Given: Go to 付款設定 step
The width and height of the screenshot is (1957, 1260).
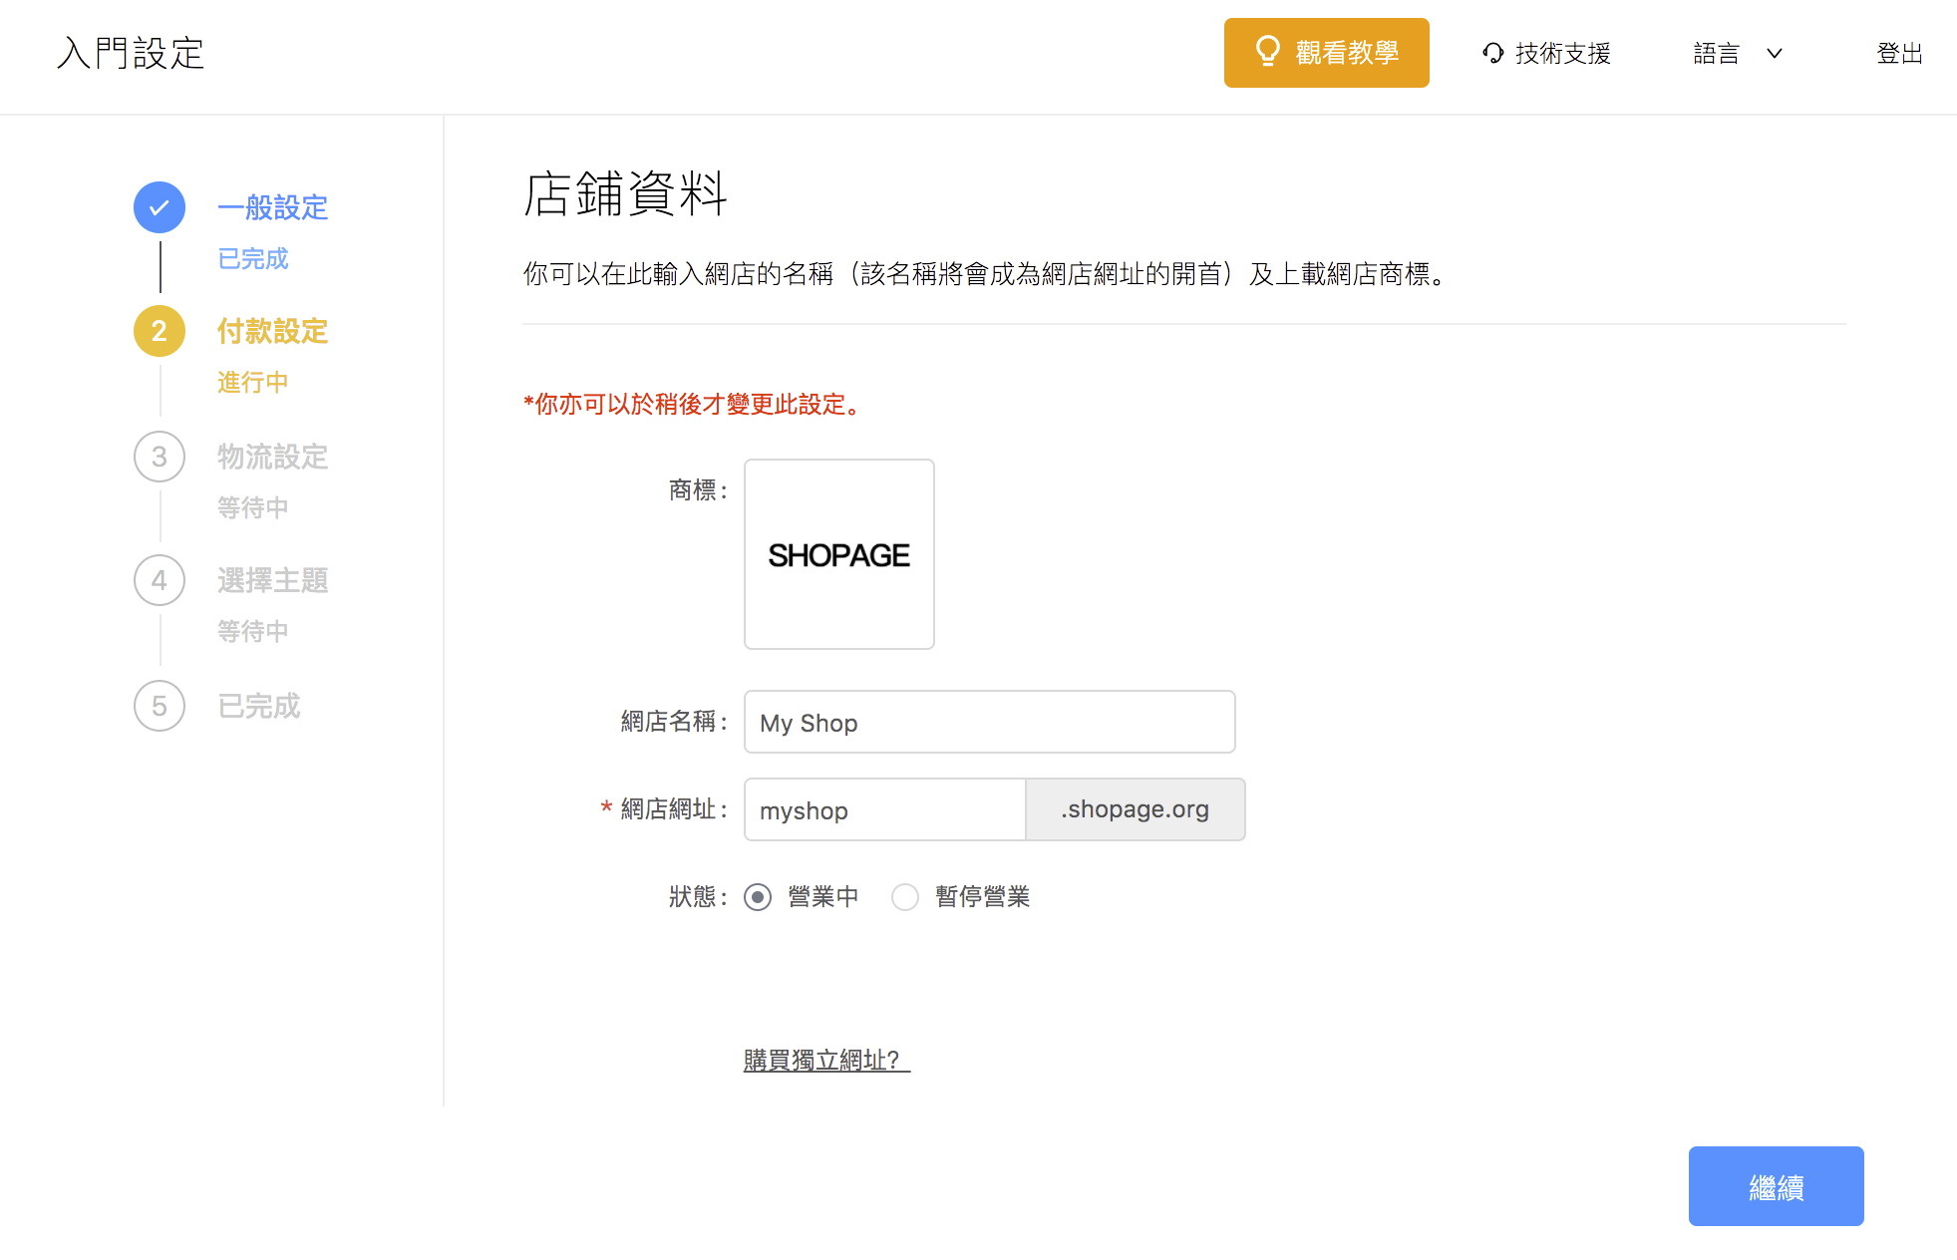Looking at the screenshot, I should (273, 331).
